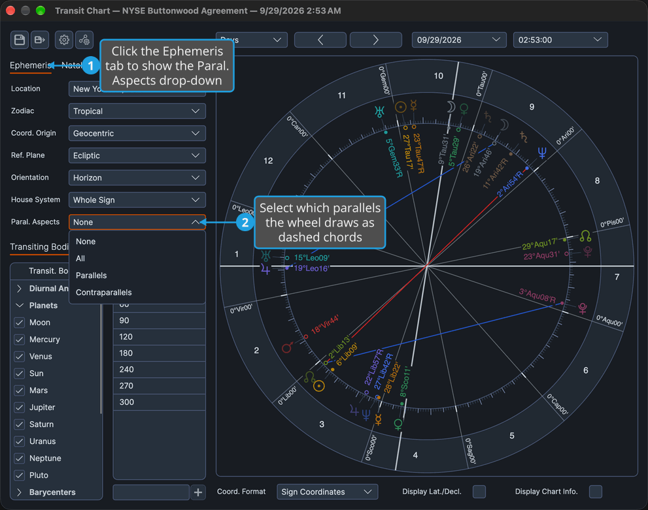Open the Orientation Horizon dropdown
The width and height of the screenshot is (648, 510).
pyautogui.click(x=137, y=178)
